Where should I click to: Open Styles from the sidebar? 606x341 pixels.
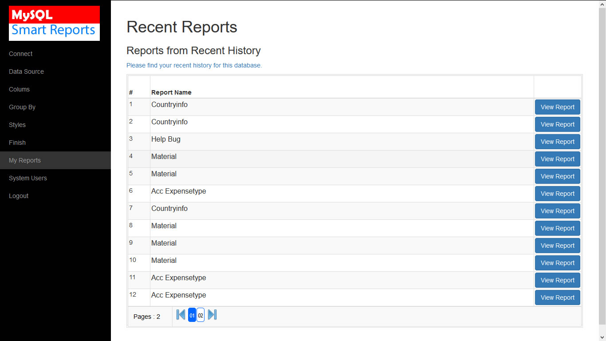[17, 125]
